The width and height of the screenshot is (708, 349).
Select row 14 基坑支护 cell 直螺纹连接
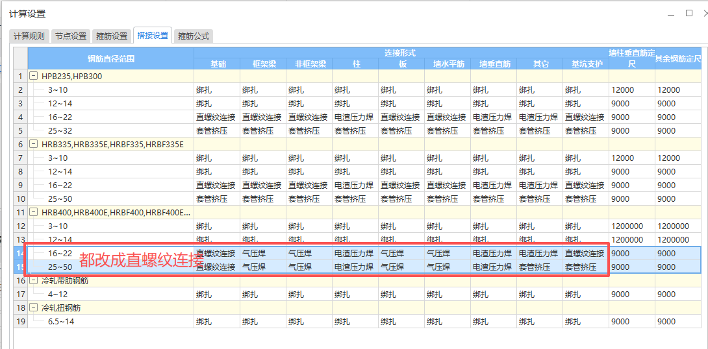click(586, 254)
